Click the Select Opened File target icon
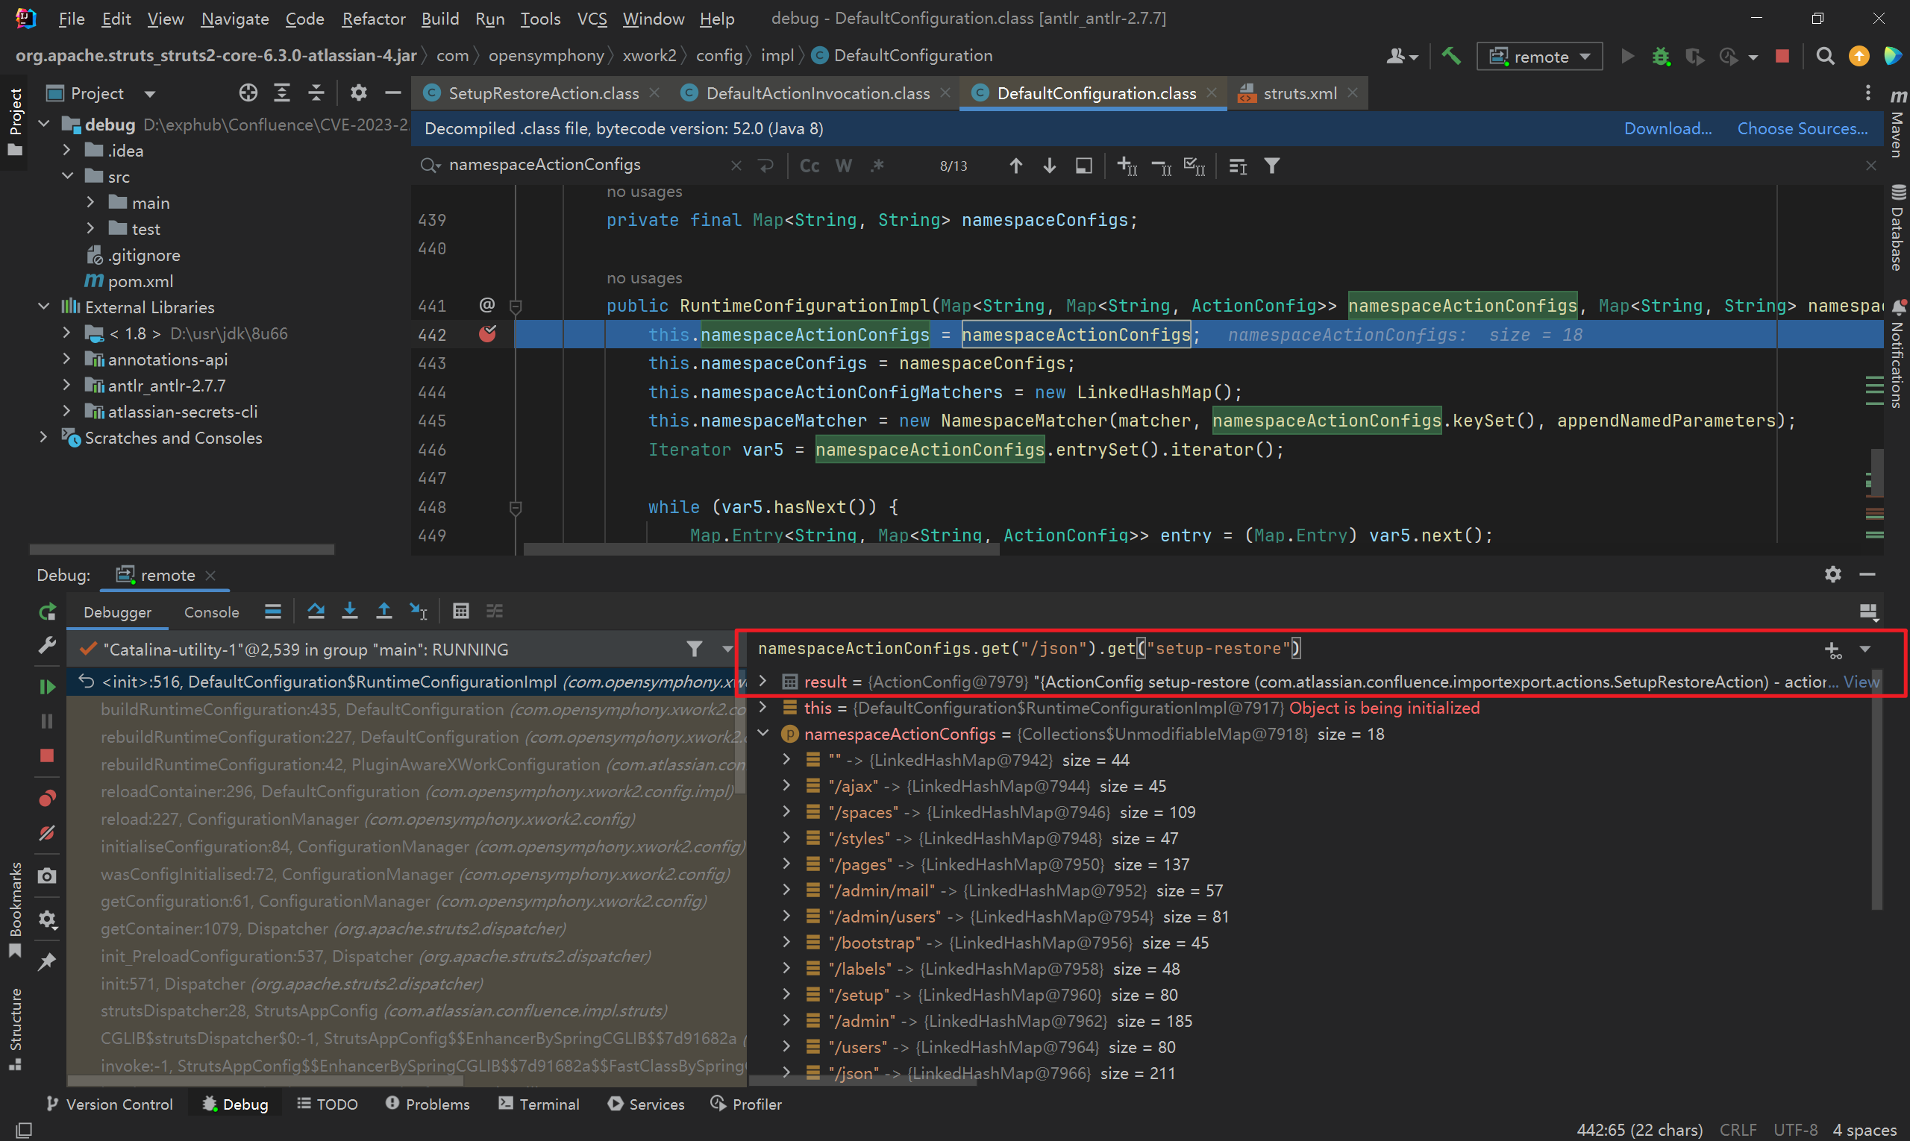 pyautogui.click(x=248, y=93)
